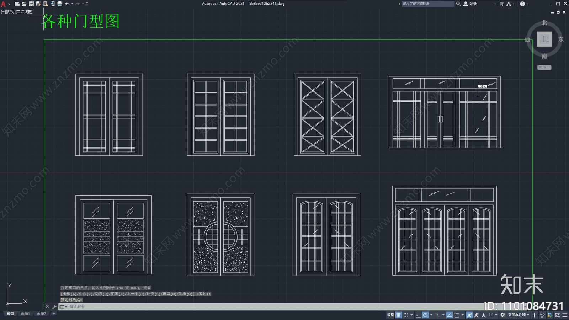Create a new drawing from the quick access toolbar

17,4
